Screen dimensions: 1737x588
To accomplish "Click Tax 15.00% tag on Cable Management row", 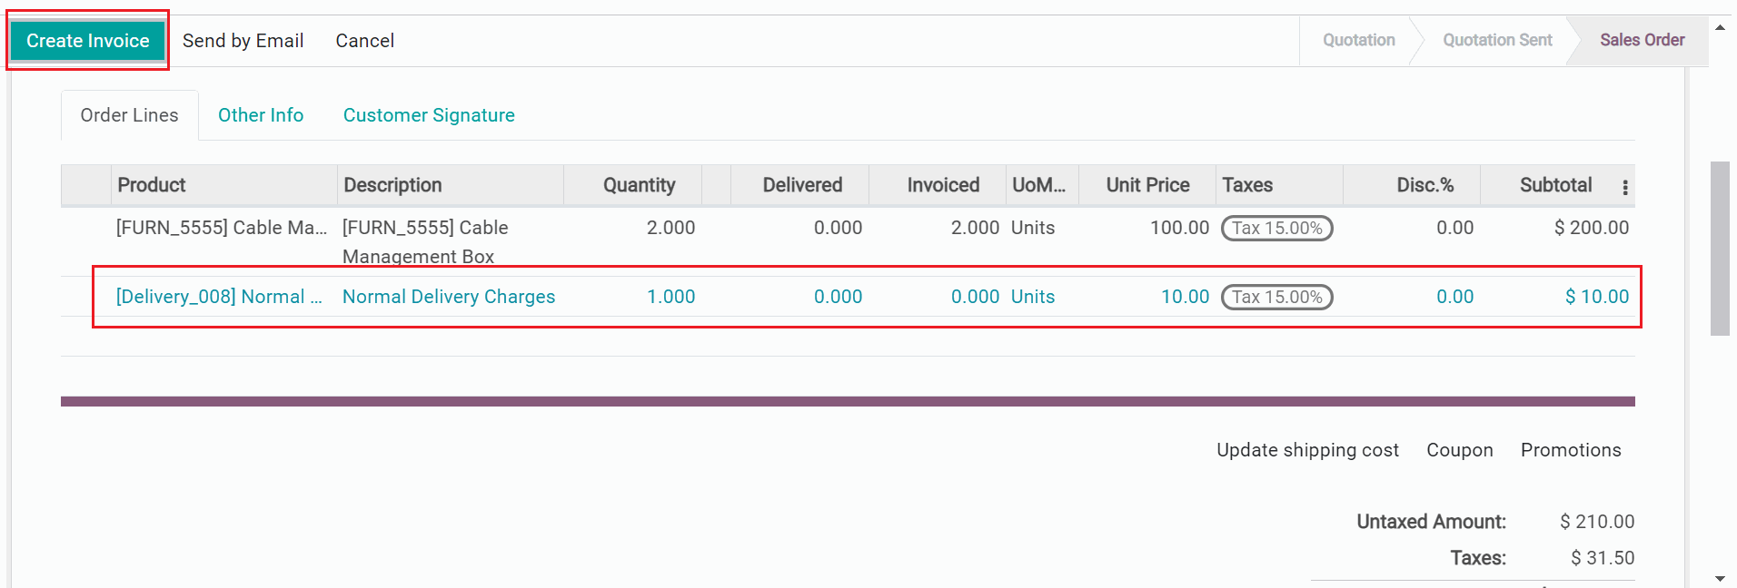I will pyautogui.click(x=1276, y=228).
